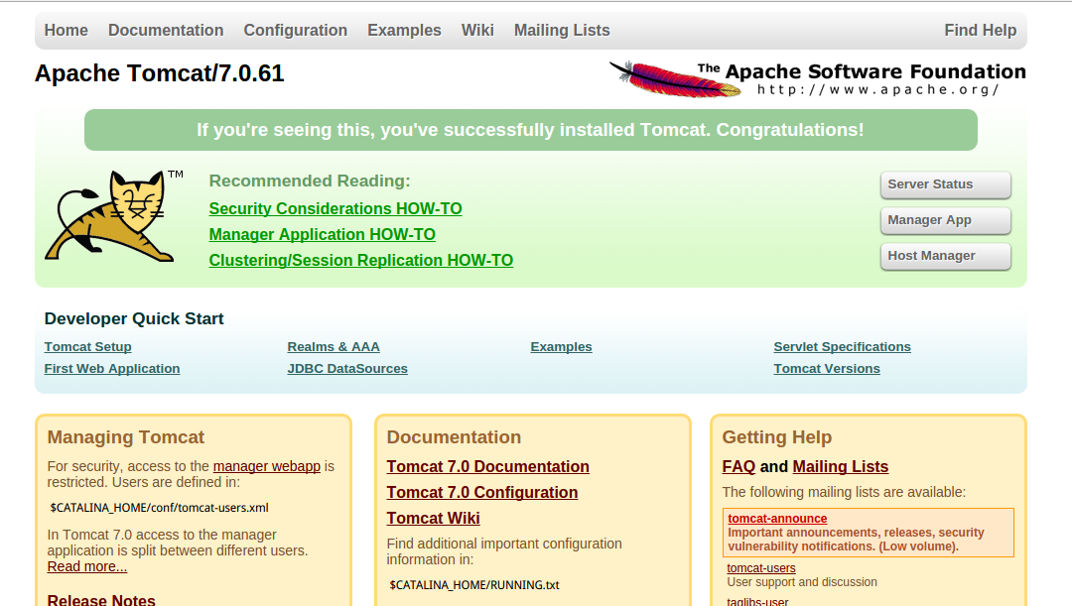The width and height of the screenshot is (1072, 606).
Task: Follow the First Web Application link
Action: click(112, 369)
